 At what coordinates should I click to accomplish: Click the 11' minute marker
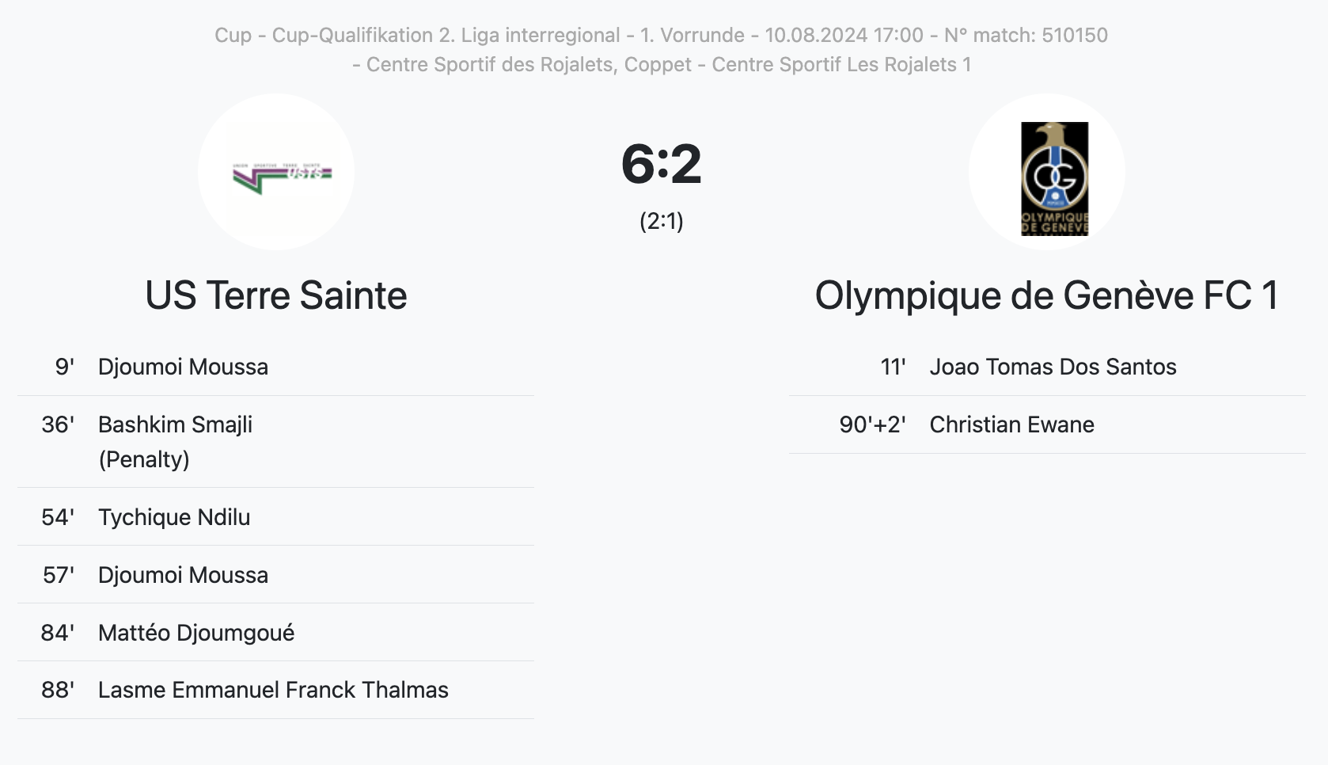(x=893, y=367)
